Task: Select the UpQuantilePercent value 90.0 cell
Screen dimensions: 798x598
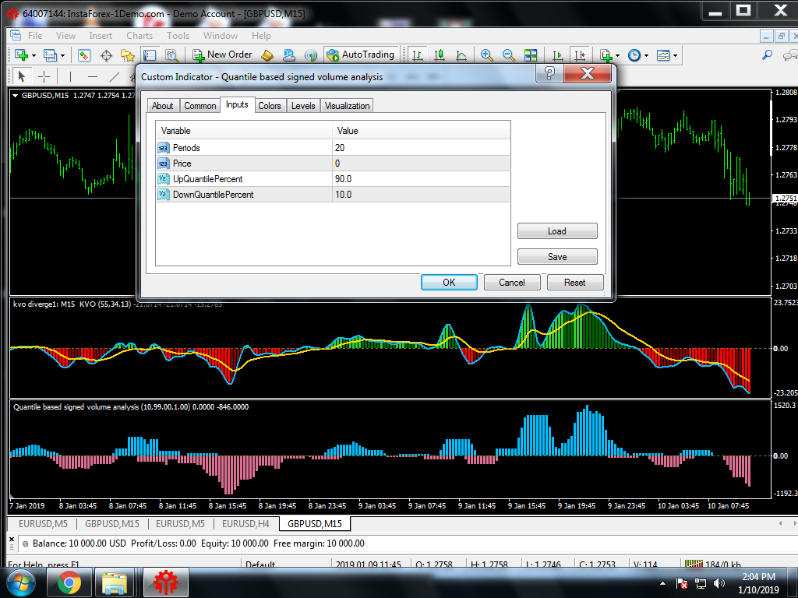Action: click(x=421, y=179)
